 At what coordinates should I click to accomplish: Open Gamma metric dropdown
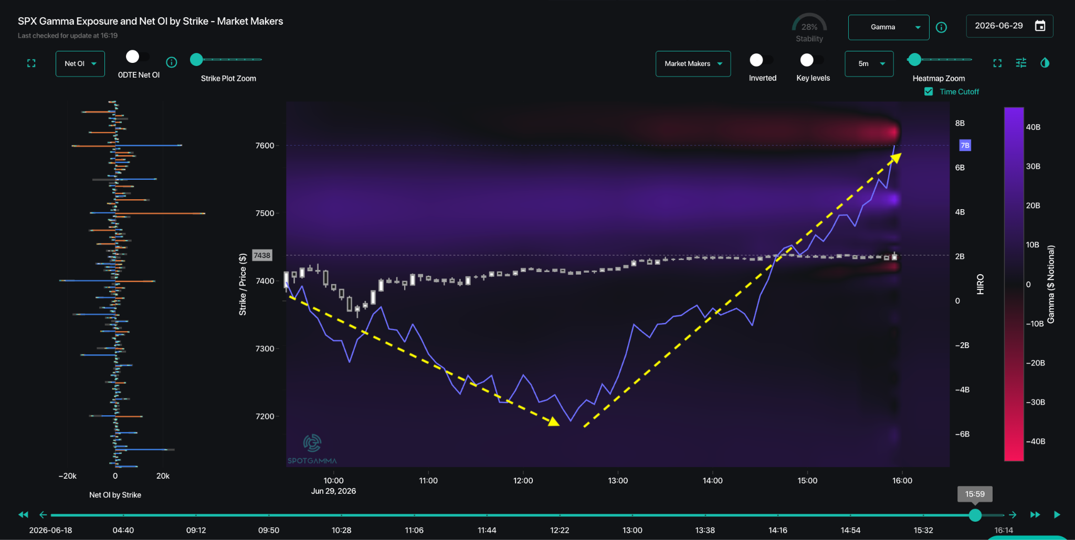coord(889,27)
